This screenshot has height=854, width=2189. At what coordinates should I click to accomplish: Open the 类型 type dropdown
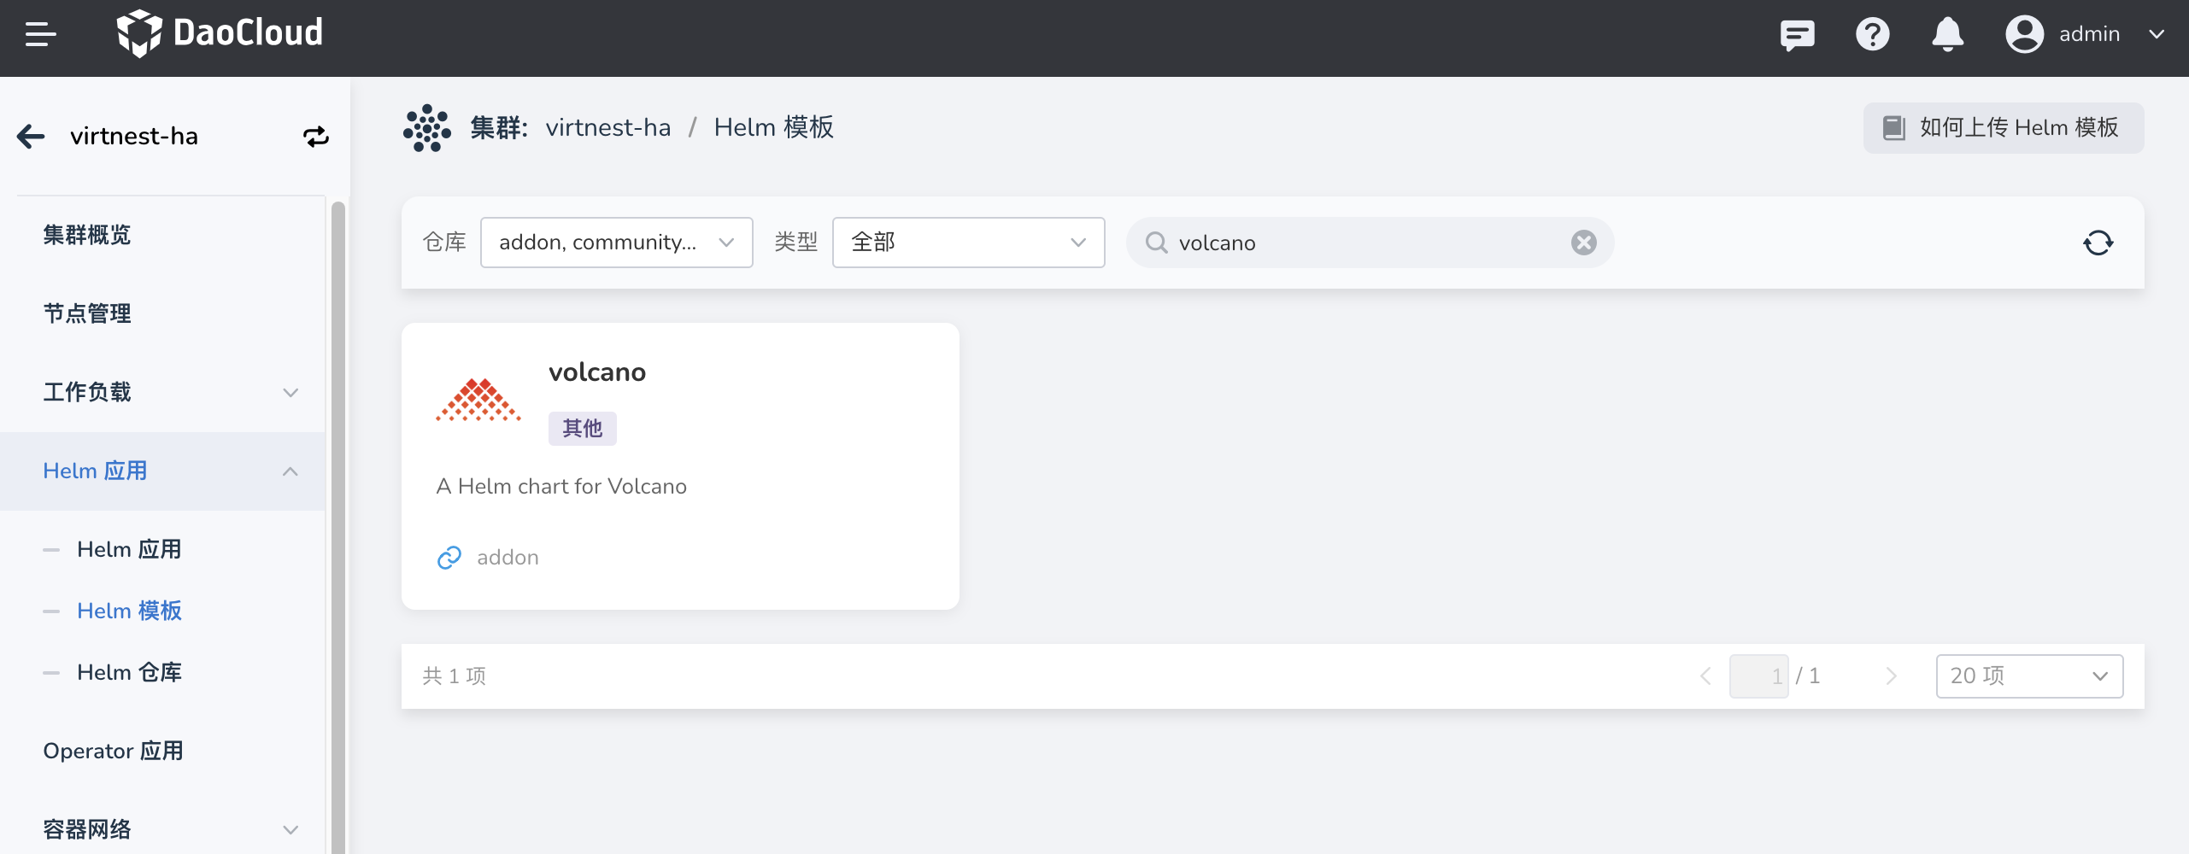(968, 243)
